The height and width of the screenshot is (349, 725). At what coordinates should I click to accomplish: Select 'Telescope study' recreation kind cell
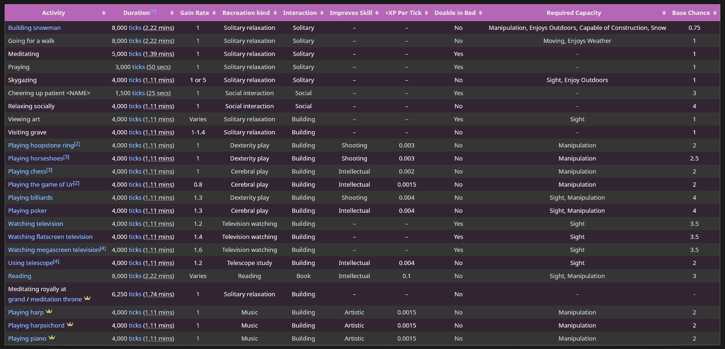(x=249, y=263)
